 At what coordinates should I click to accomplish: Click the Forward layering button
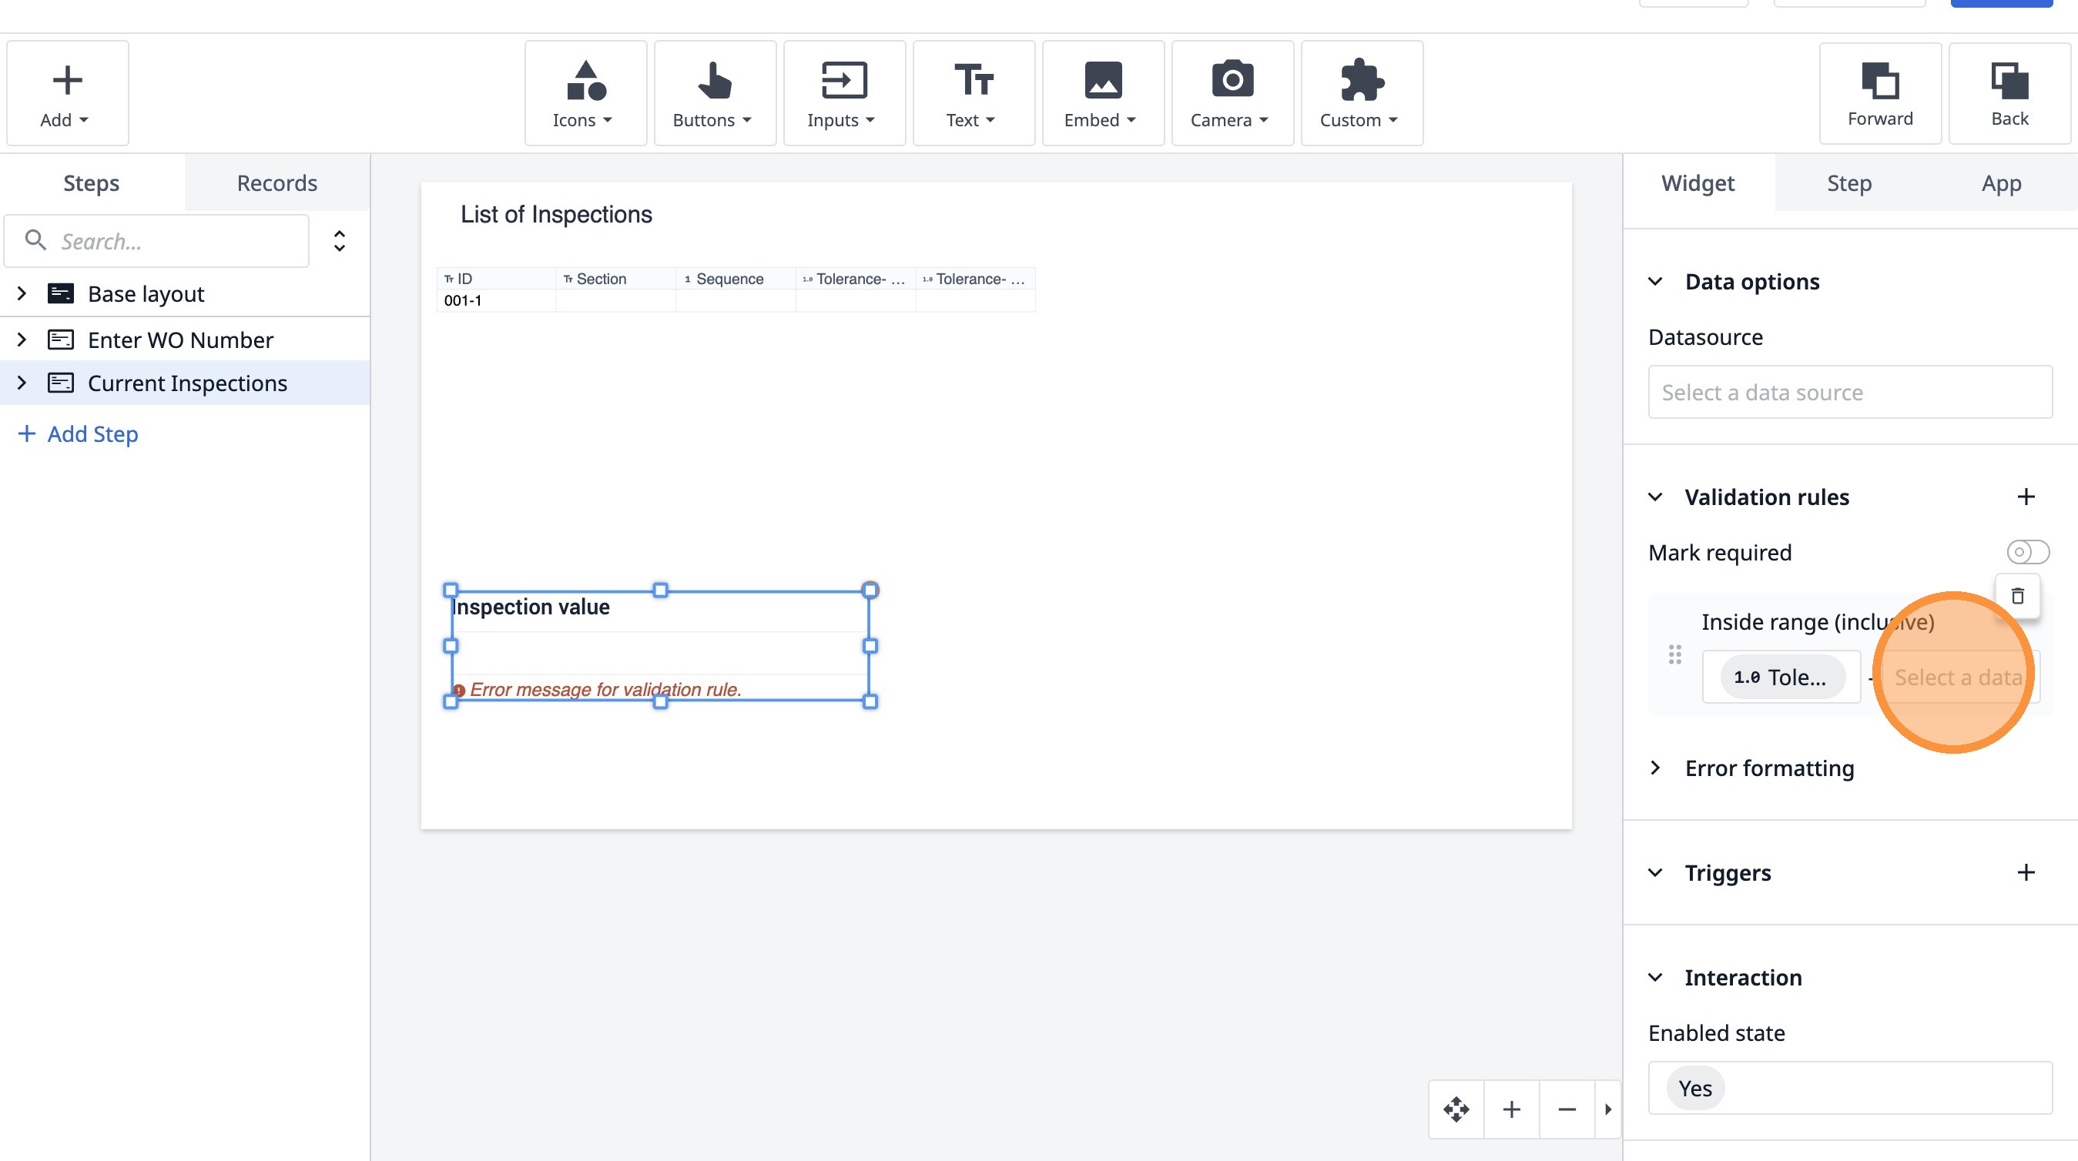coord(1879,93)
